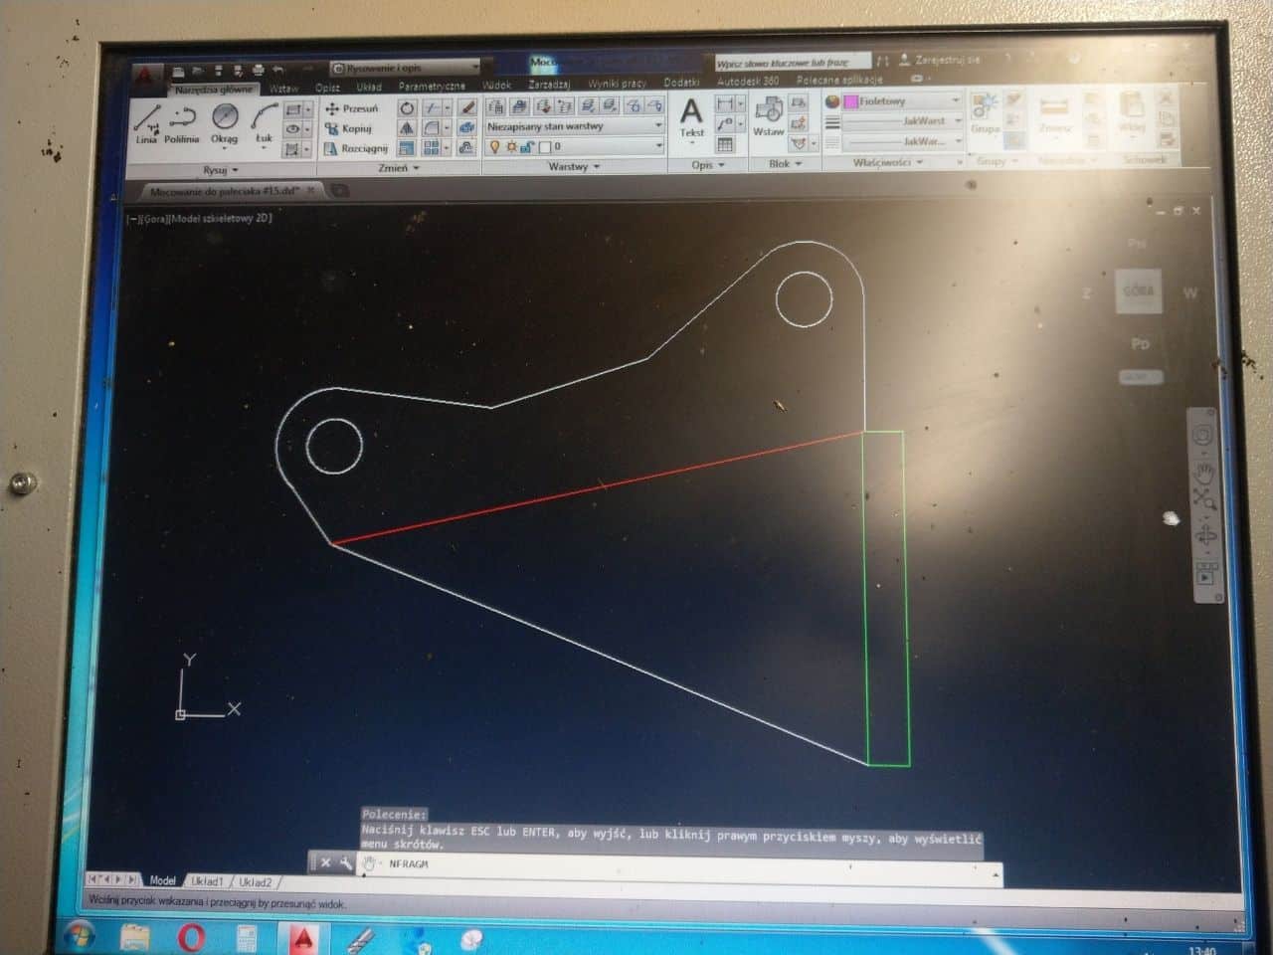
Task: Click the Zarejestruj się sign-in link
Action: [946, 60]
